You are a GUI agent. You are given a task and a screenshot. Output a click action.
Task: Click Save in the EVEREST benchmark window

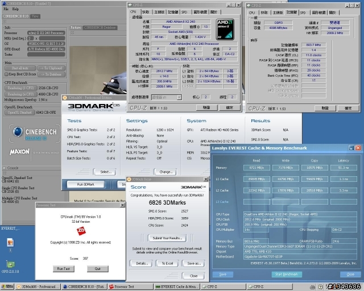(x=222, y=275)
